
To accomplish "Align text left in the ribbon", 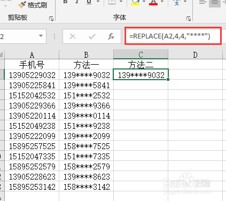I will [x=202, y=2].
